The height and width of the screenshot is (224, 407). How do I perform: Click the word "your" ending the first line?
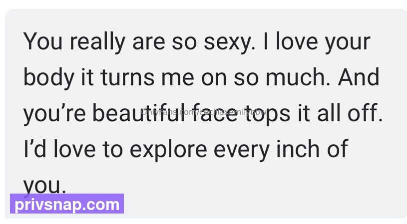pyautogui.click(x=347, y=41)
